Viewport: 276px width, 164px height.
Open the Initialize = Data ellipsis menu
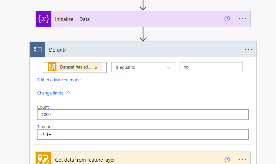[x=242, y=19]
